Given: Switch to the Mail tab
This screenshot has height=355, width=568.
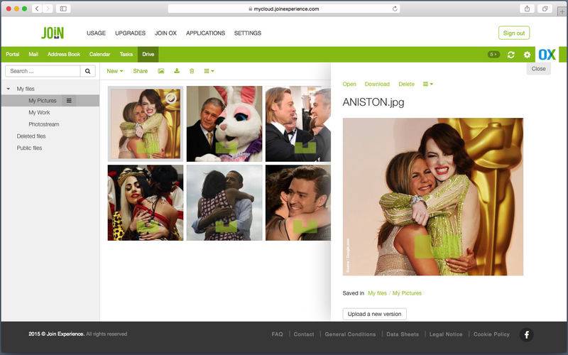Looking at the screenshot, I should pos(33,55).
